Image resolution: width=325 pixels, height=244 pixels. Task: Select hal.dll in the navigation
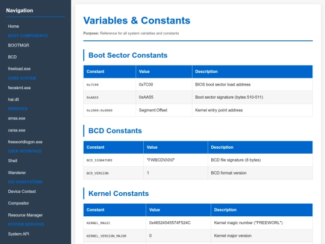click(13, 99)
